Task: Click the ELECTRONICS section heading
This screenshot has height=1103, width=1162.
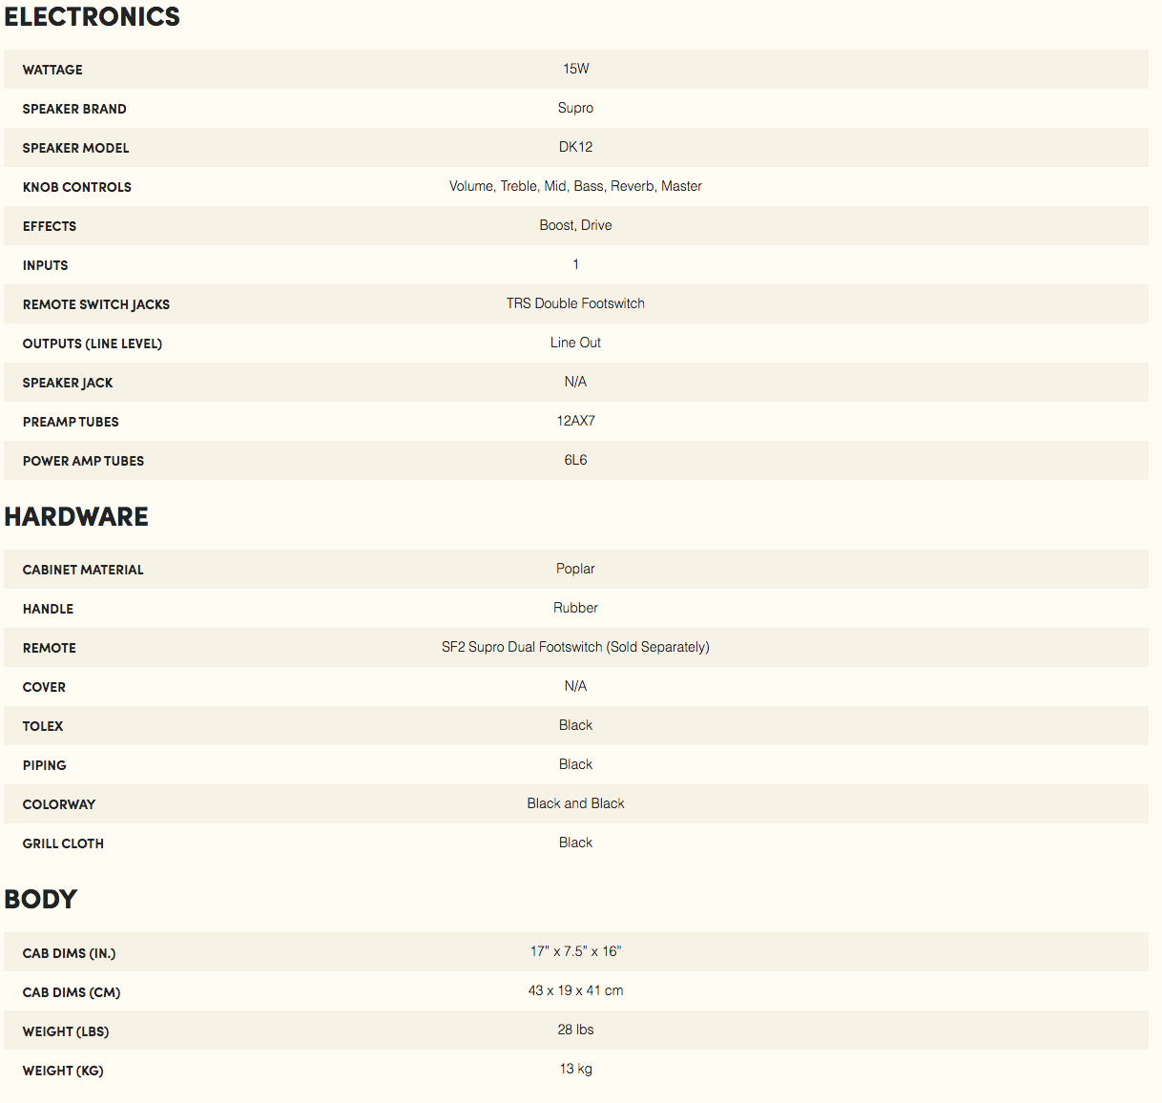Action: point(93,17)
